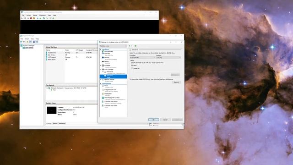Select Now entry under Automatic Checkpoint
The width and height of the screenshot is (293, 165).
pos(54,90)
